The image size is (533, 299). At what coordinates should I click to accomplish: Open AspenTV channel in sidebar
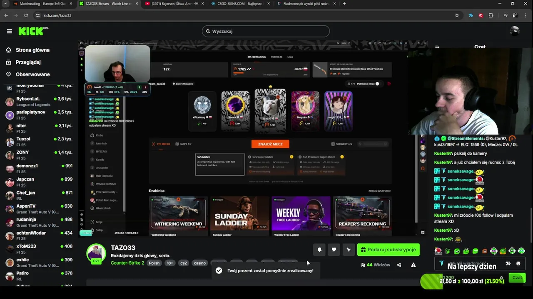point(39,208)
